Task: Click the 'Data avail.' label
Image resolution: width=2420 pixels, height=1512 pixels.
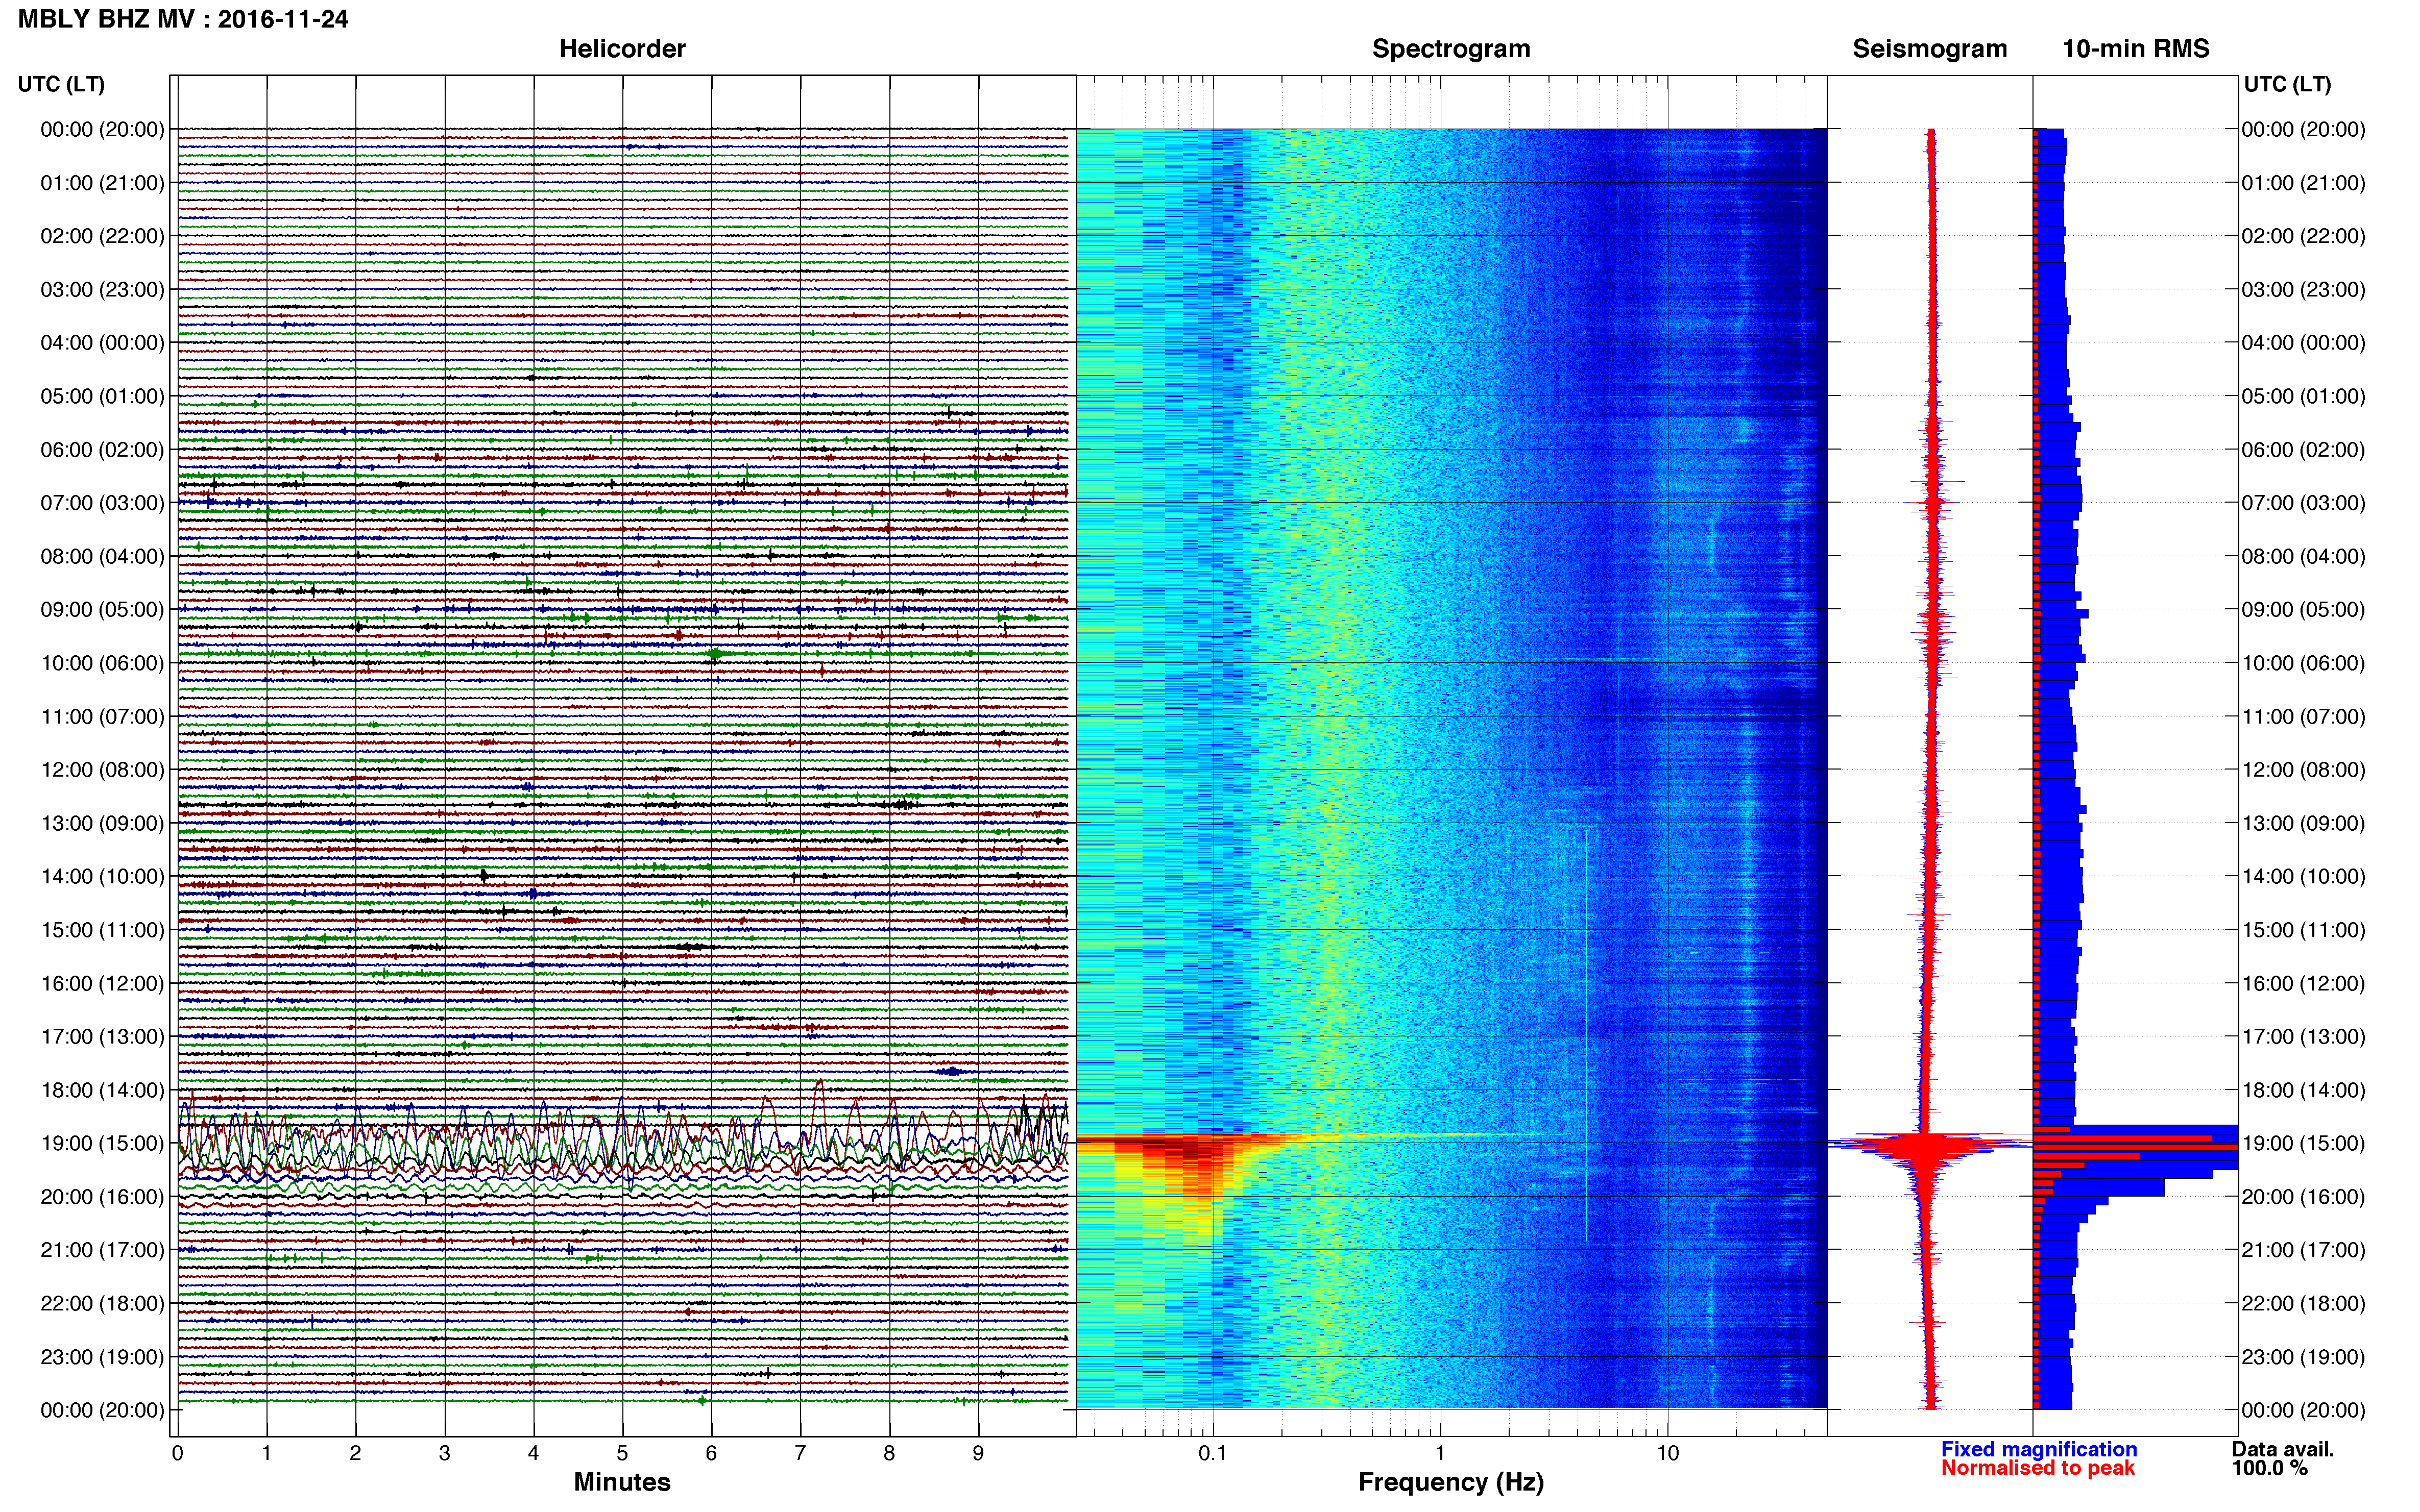Action: (2283, 1450)
